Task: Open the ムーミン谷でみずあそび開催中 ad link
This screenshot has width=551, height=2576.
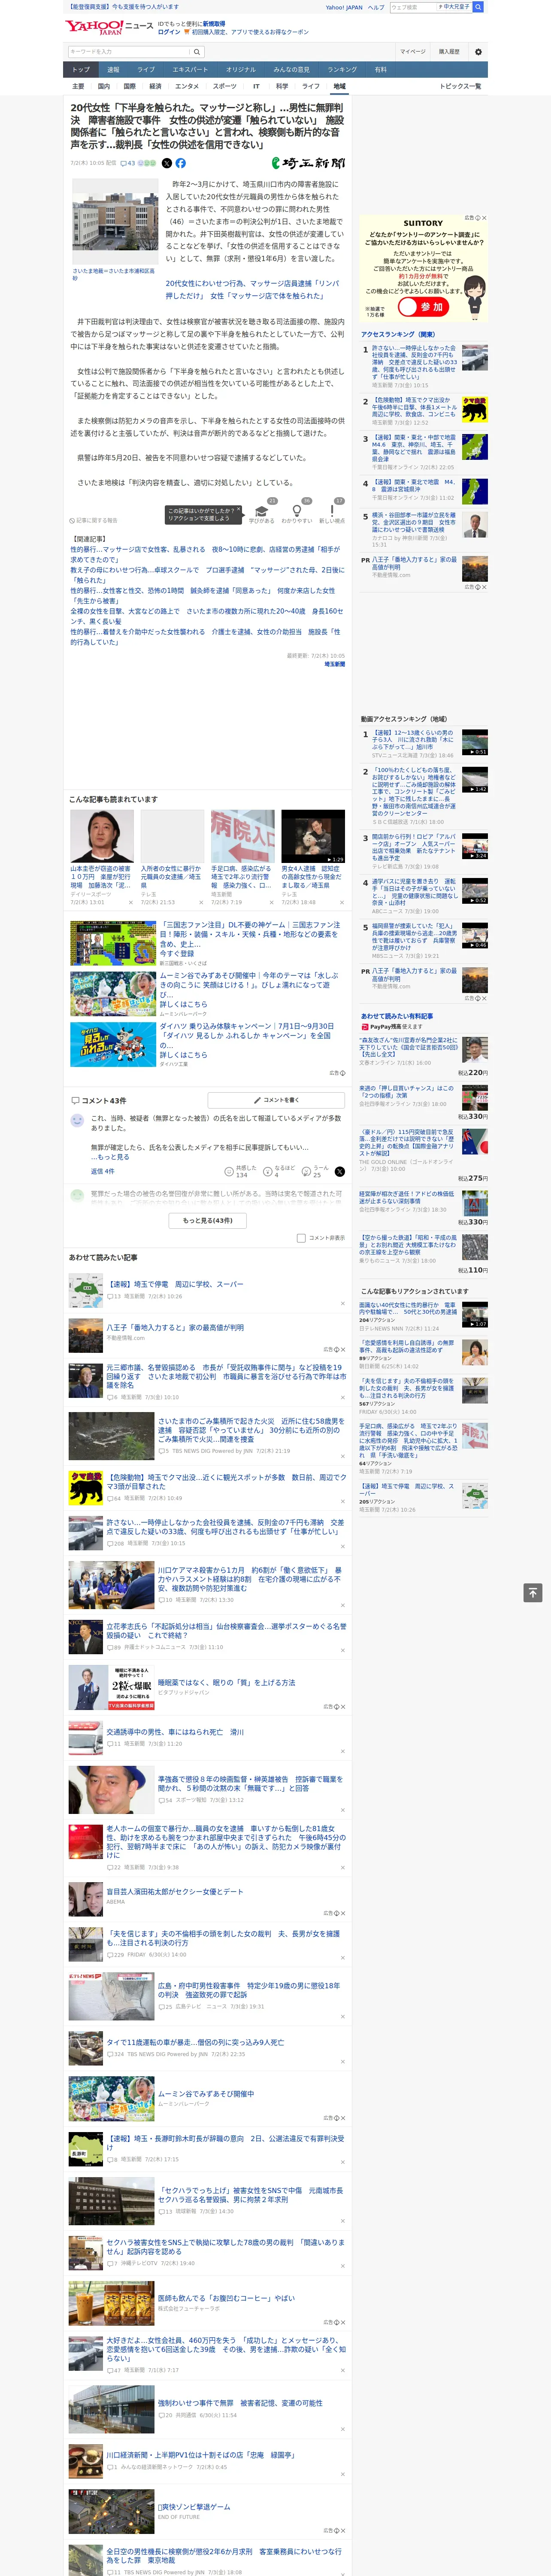Action: tap(205, 2094)
